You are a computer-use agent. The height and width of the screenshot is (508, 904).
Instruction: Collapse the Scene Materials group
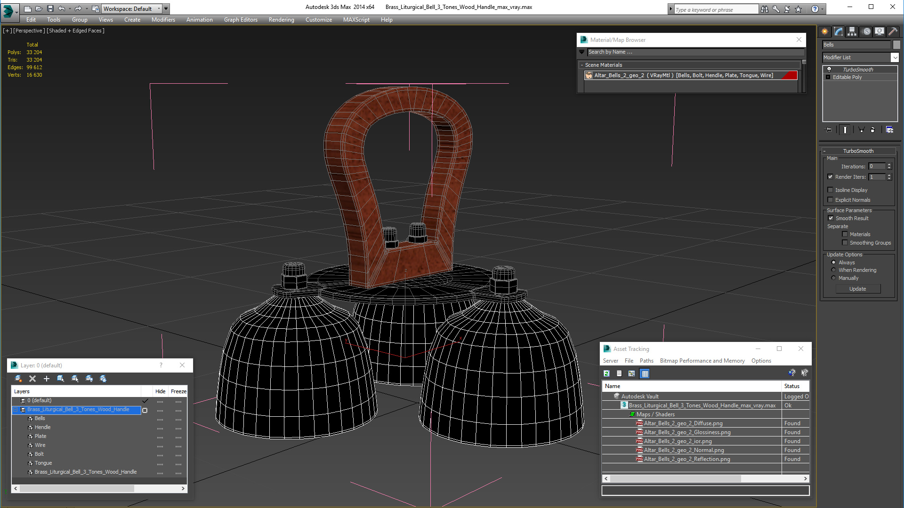click(582, 65)
